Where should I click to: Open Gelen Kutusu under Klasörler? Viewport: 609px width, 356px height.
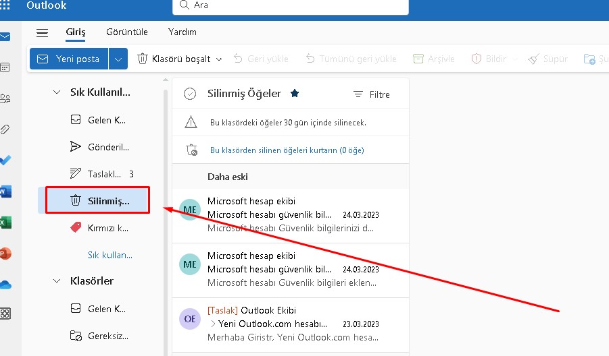point(97,309)
